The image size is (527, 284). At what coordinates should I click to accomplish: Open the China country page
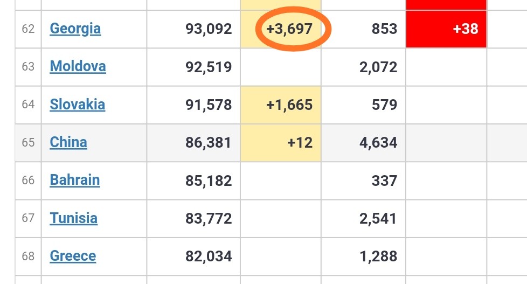[68, 142]
